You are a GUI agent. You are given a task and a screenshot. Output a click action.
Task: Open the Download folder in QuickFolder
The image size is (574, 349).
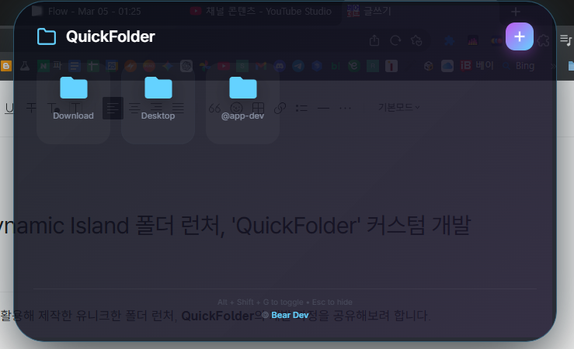pyautogui.click(x=73, y=103)
